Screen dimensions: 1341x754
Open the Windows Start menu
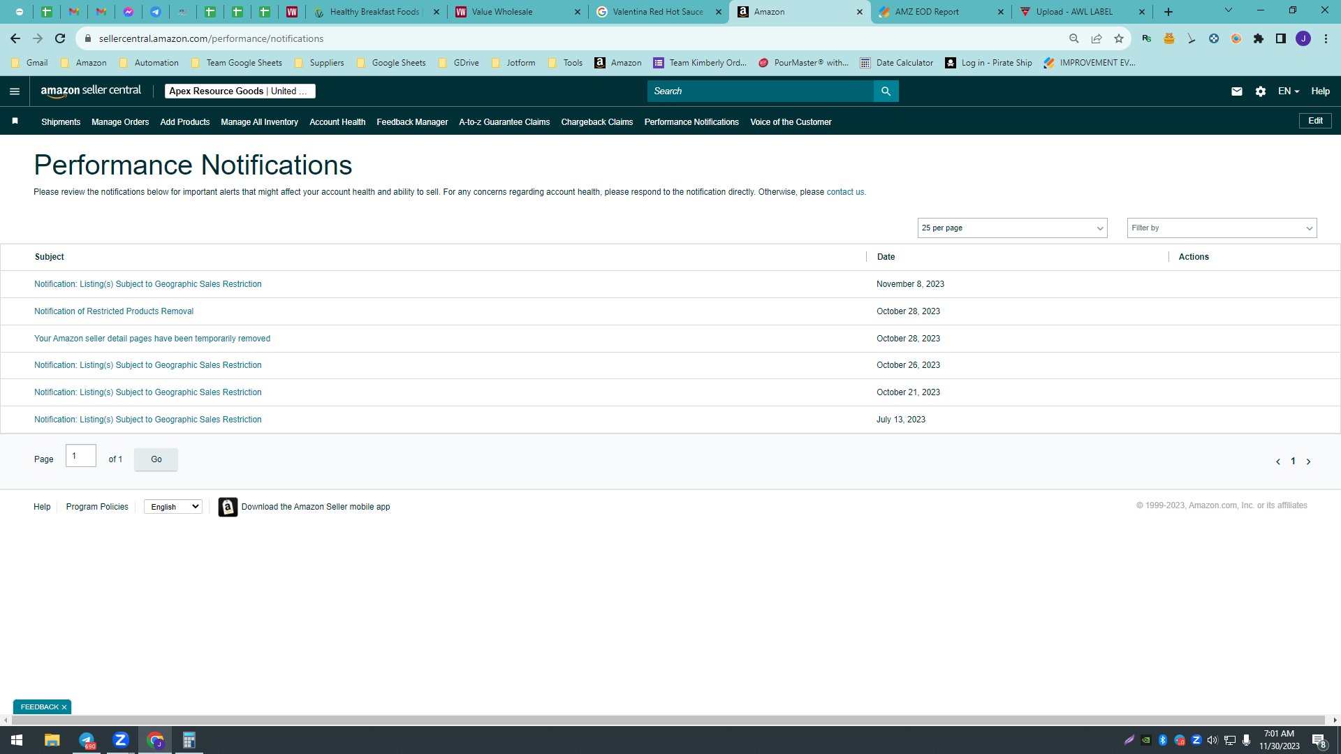pyautogui.click(x=17, y=740)
